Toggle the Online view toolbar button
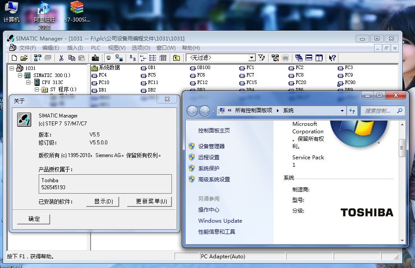This screenshot has height=268, width=415. click(108, 58)
